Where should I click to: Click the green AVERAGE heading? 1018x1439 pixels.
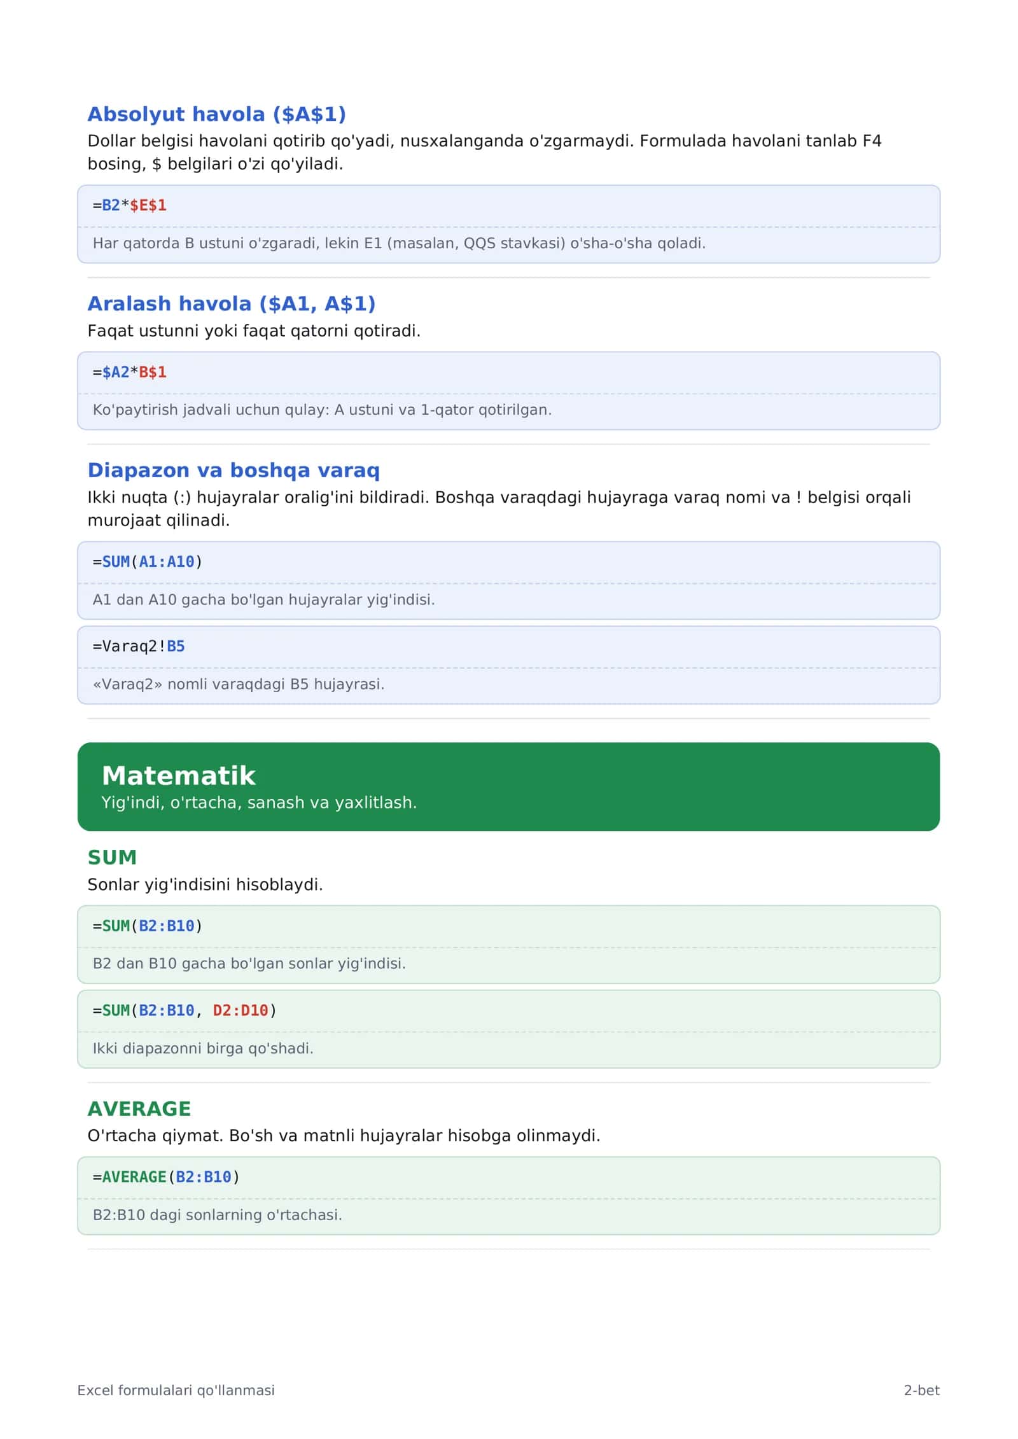pyautogui.click(x=139, y=1109)
